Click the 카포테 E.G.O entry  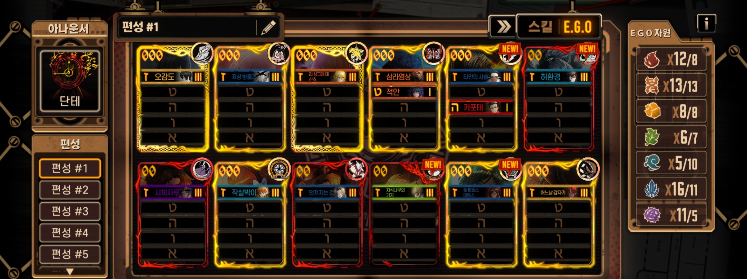point(481,107)
